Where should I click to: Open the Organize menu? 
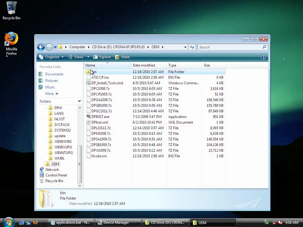[51, 57]
